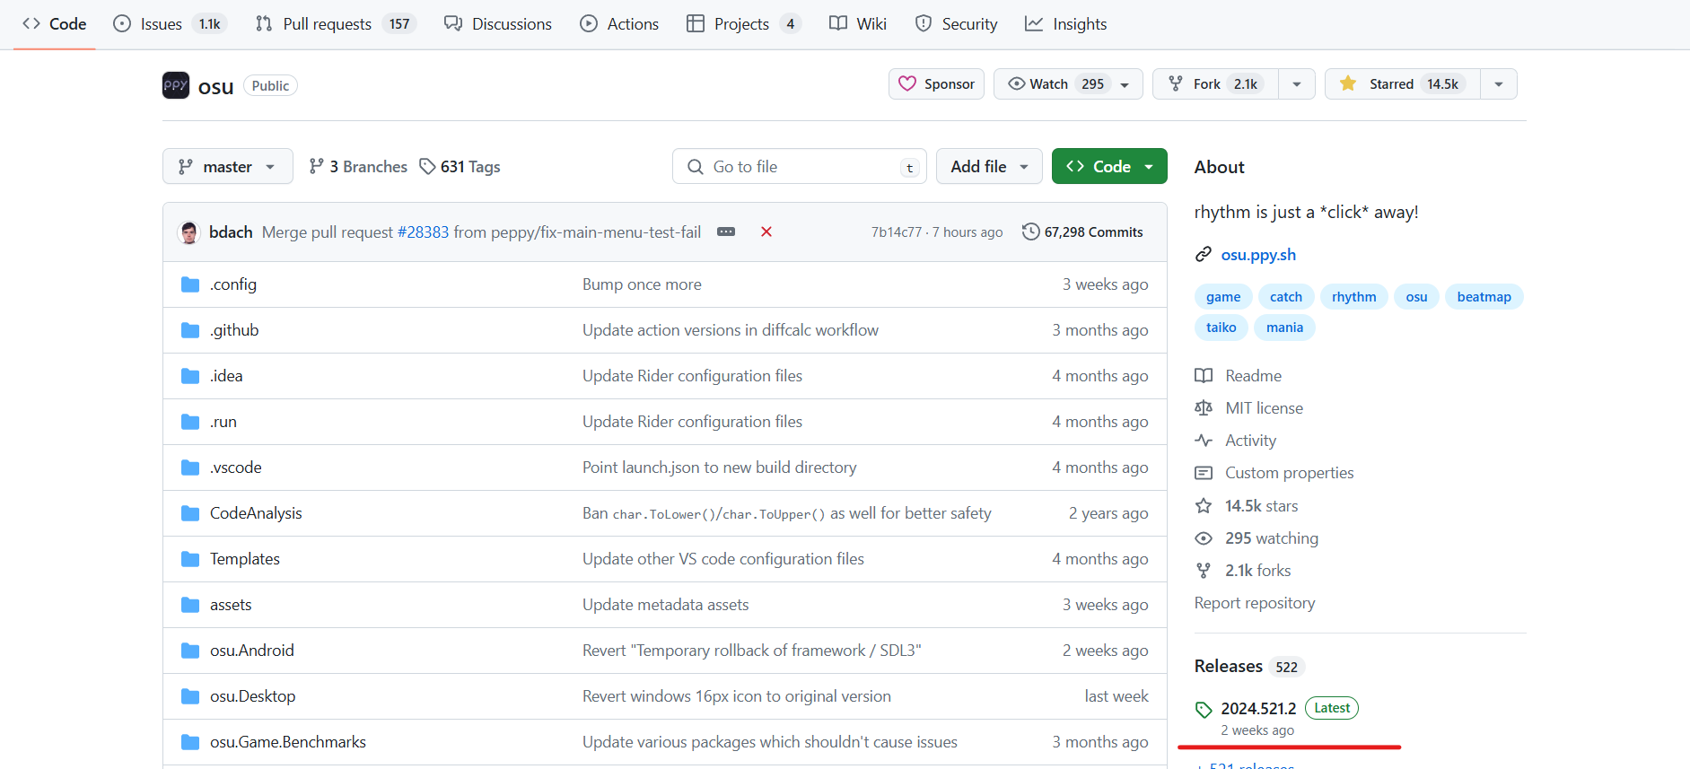View the 2.1k forks link
The width and height of the screenshot is (1690, 769).
coord(1243,571)
